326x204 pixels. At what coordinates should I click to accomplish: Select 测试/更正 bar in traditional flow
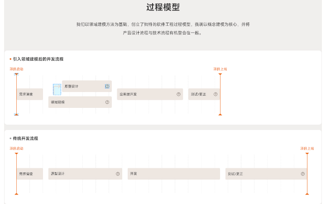(266, 174)
